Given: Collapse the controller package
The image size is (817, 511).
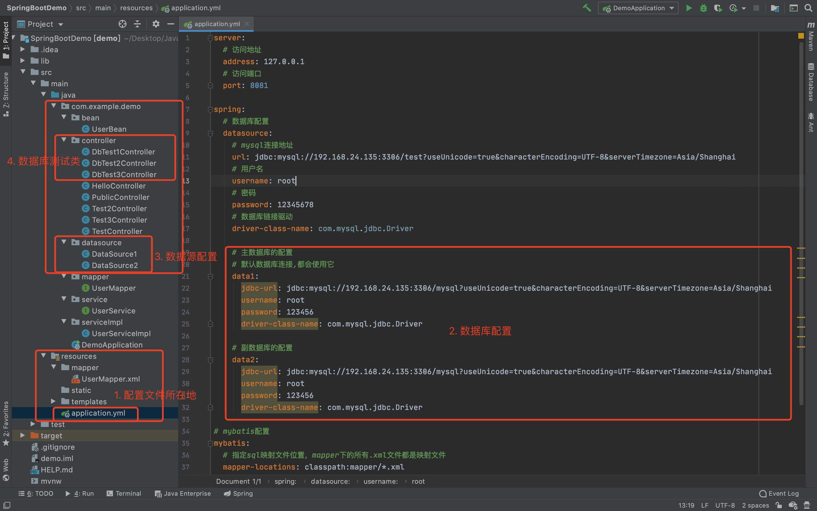Looking at the screenshot, I should [64, 140].
